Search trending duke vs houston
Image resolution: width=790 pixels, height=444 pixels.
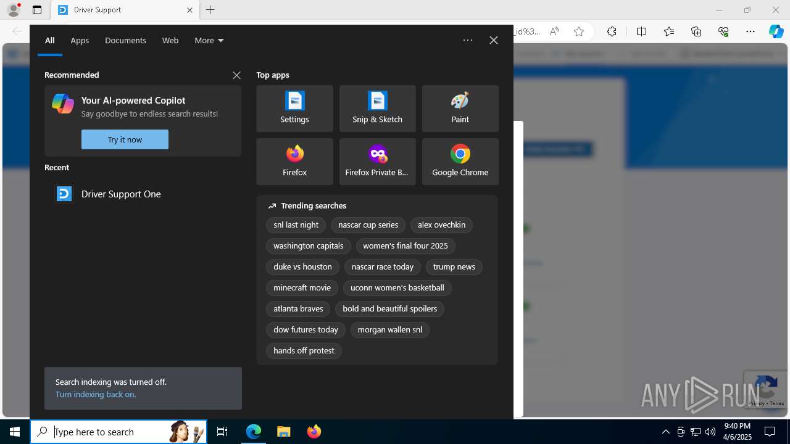[302, 267]
